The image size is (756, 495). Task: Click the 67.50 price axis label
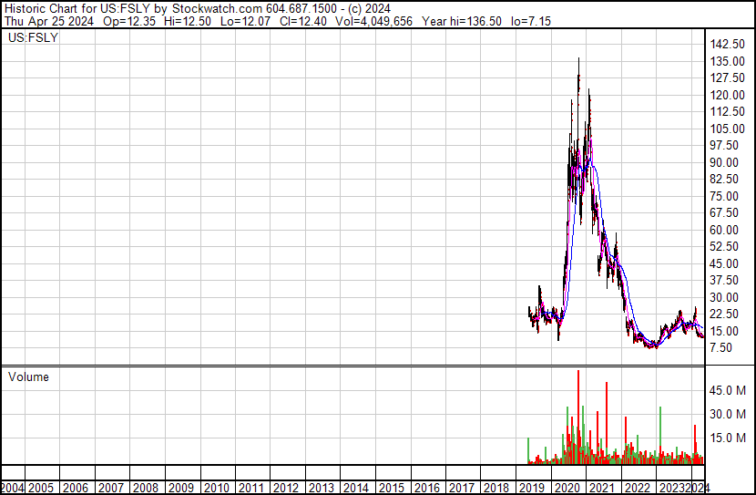tap(724, 212)
